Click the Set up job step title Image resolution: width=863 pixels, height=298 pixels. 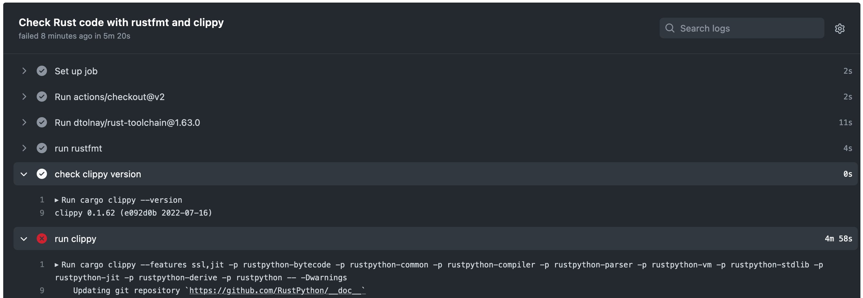(x=76, y=71)
